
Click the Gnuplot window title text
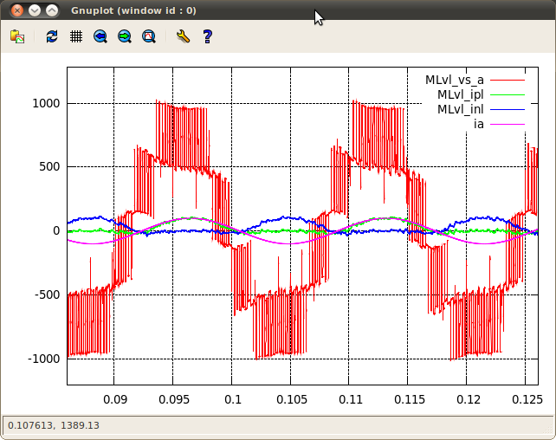pyautogui.click(x=133, y=10)
